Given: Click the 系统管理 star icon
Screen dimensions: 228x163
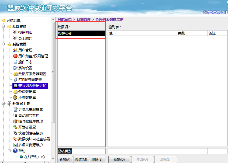Looking at the screenshot, I should point(9,44).
